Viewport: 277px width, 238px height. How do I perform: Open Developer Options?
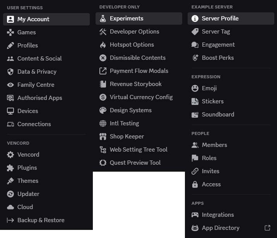(x=139, y=32)
